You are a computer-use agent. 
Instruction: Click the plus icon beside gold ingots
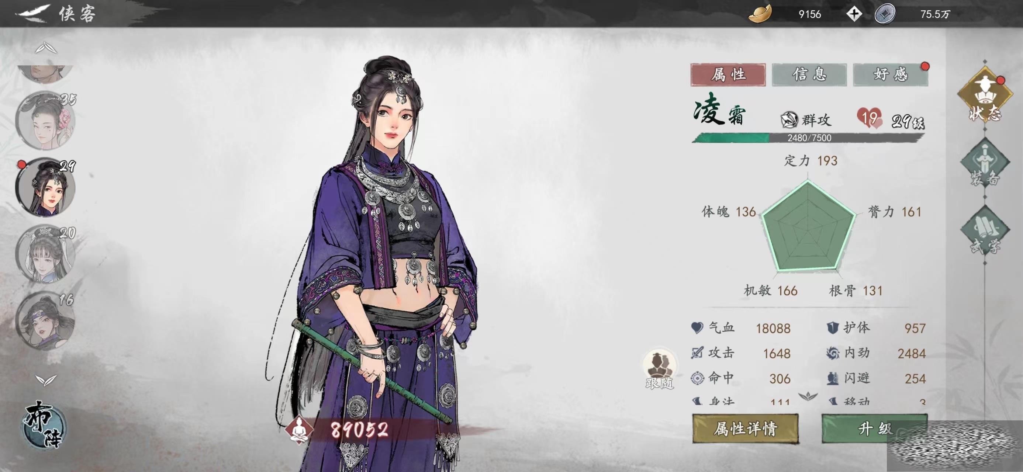point(853,14)
